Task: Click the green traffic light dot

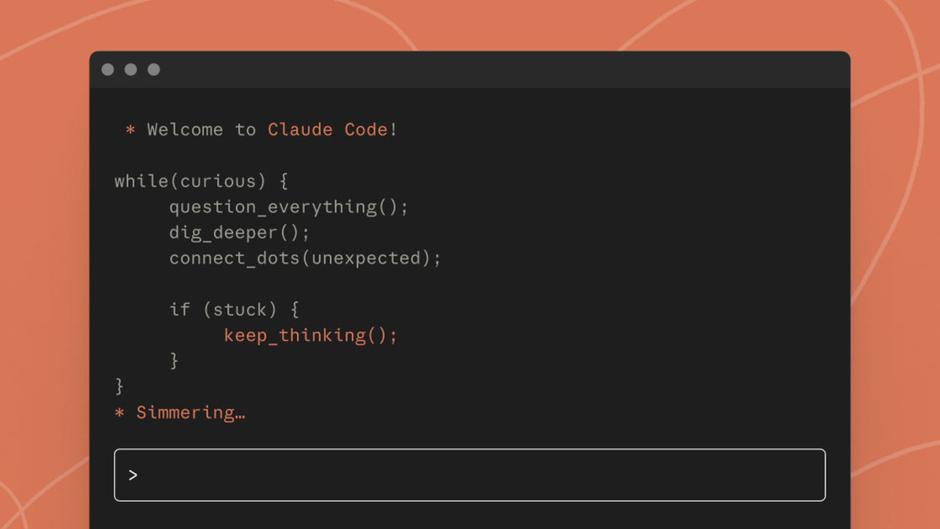Action: click(154, 69)
